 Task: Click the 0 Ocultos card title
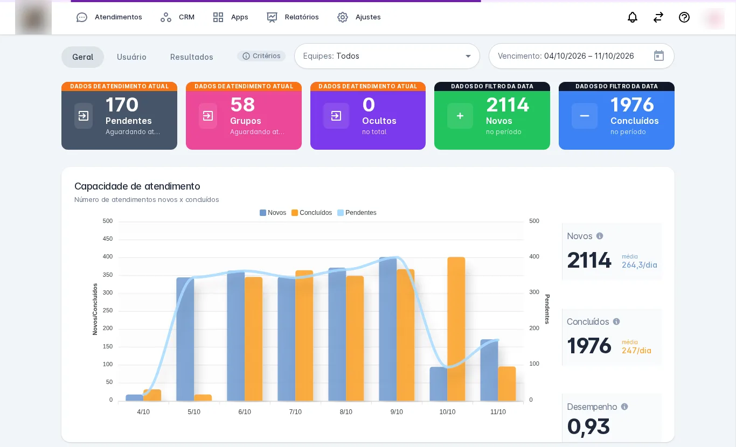coord(379,121)
